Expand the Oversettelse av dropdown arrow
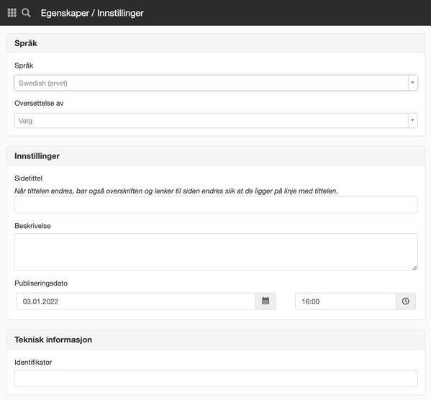This screenshot has height=400, width=431. pos(412,120)
